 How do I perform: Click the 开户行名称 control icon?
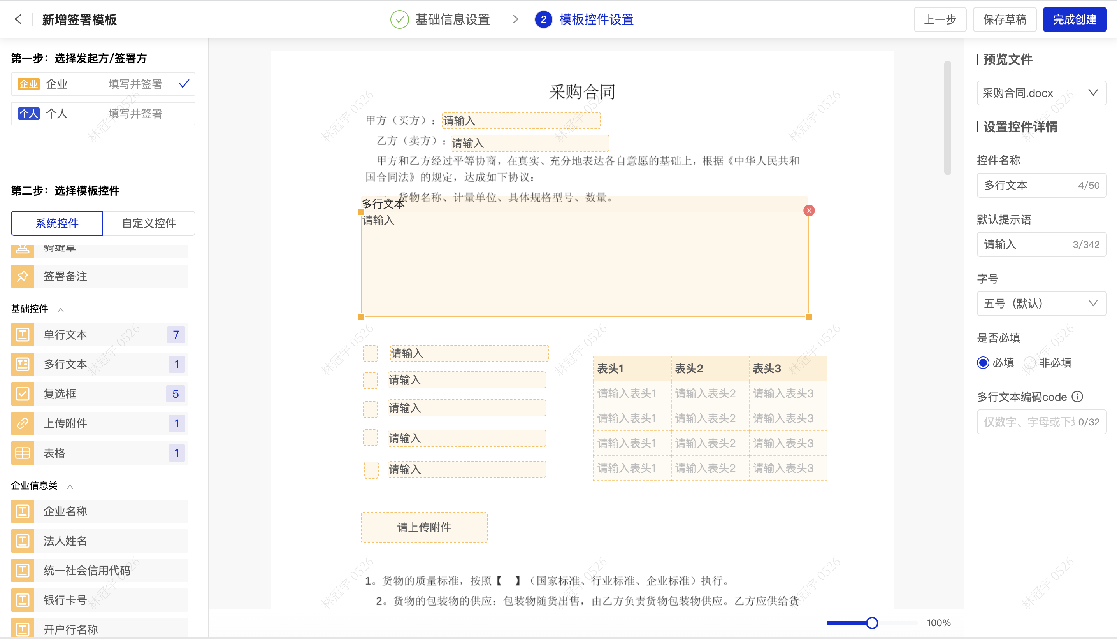(23, 628)
